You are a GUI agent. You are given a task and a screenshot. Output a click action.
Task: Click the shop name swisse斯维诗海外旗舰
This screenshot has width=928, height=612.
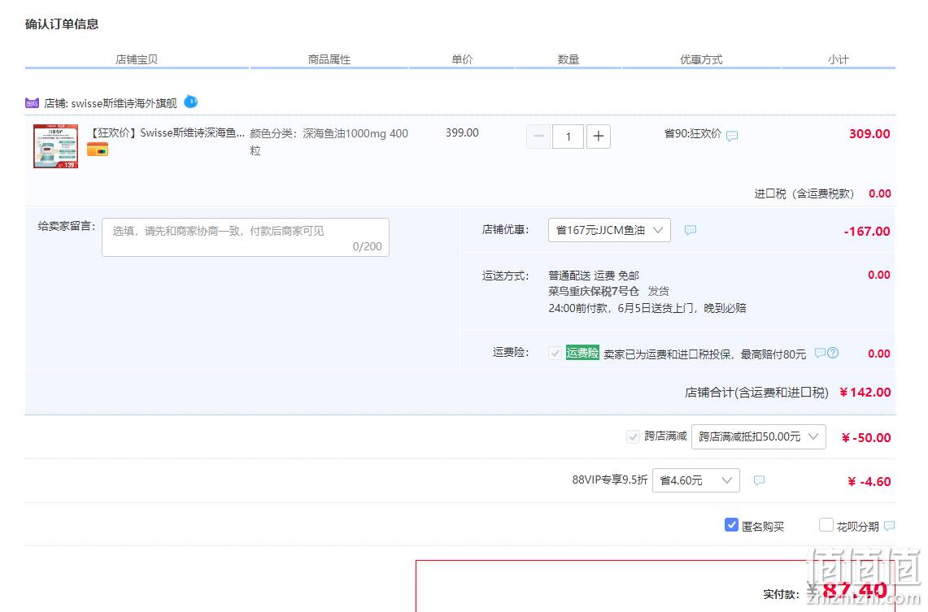pyautogui.click(x=124, y=103)
